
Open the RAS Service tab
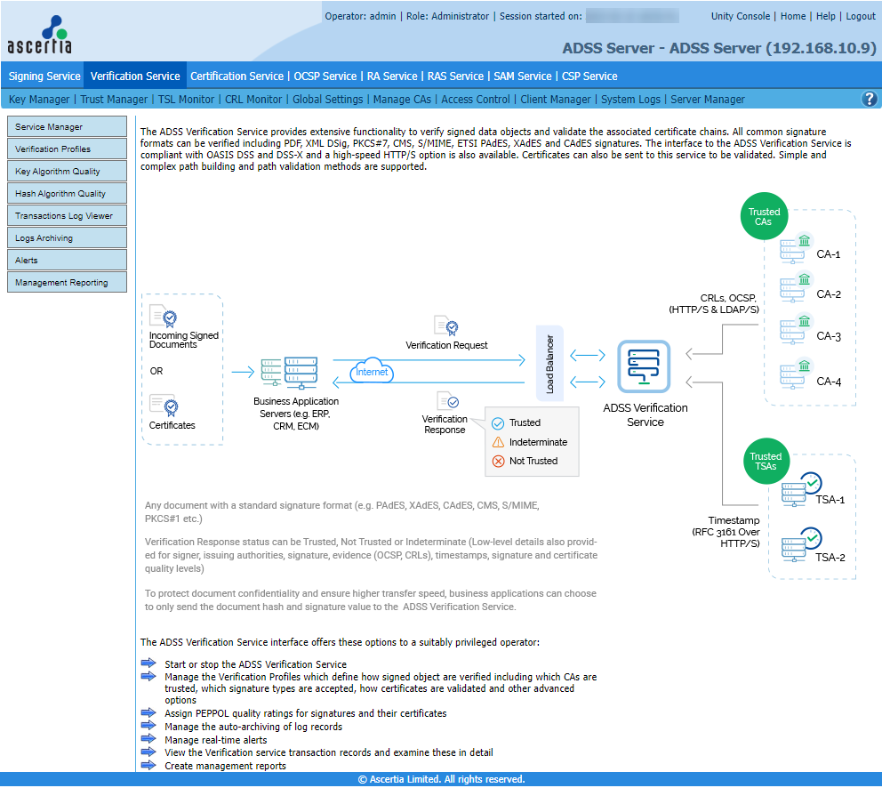point(455,76)
